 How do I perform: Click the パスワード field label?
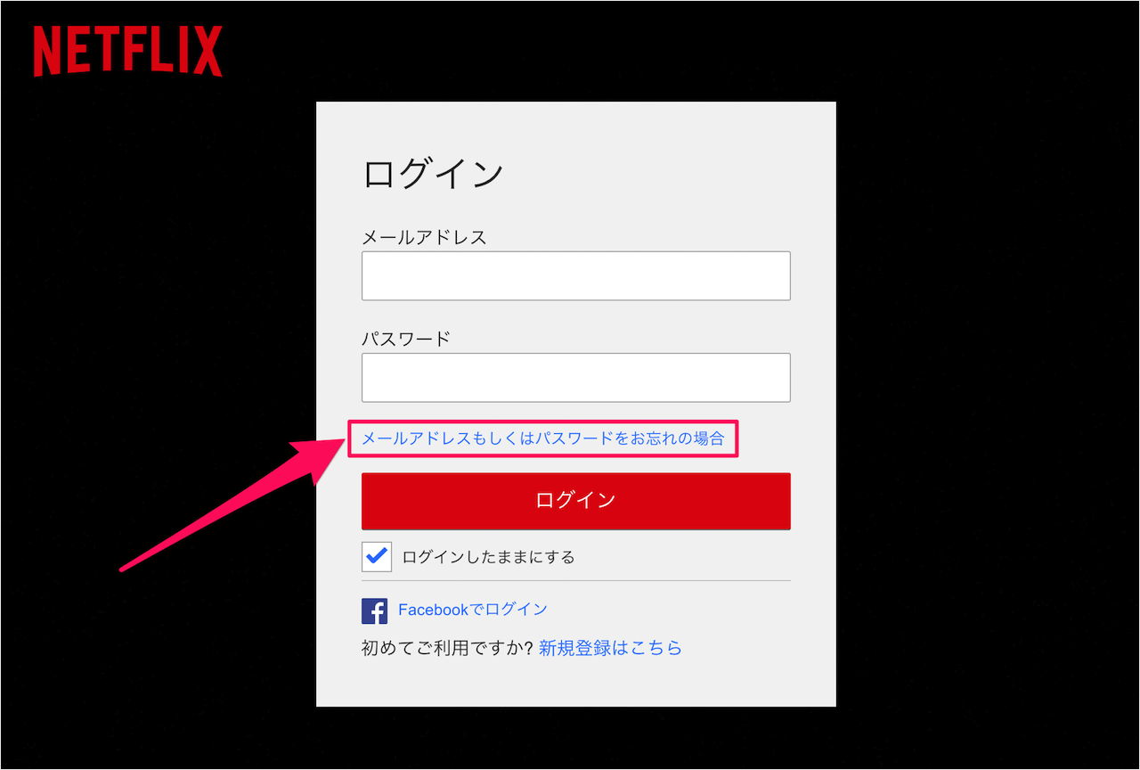pos(405,338)
